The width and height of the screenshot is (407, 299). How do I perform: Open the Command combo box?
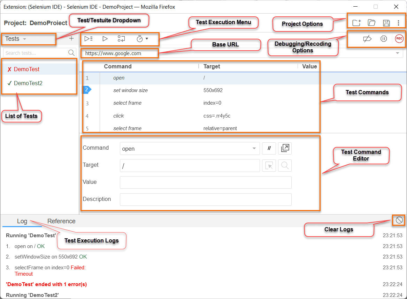pyautogui.click(x=190, y=149)
